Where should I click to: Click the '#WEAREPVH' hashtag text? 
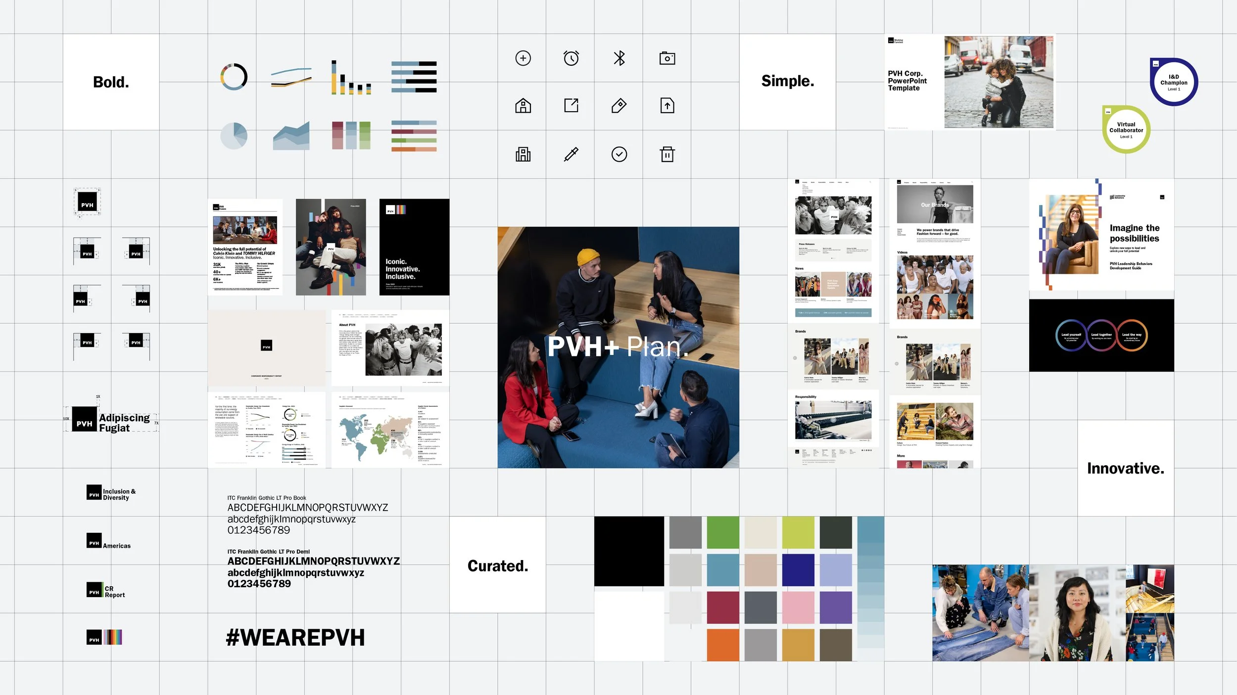click(x=295, y=638)
